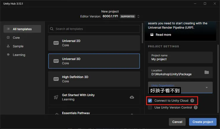Minimize the Unity Hub window
220x129 pixels.
[x=195, y=4]
